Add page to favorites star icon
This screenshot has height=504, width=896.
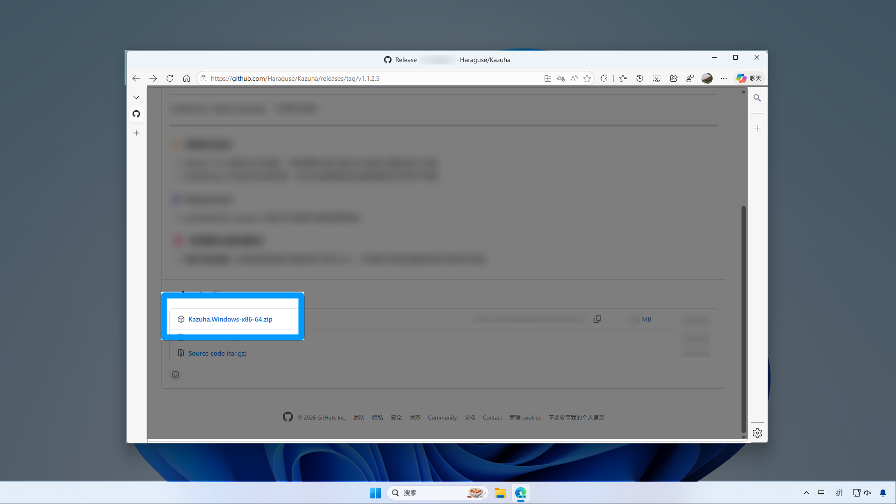point(587,78)
